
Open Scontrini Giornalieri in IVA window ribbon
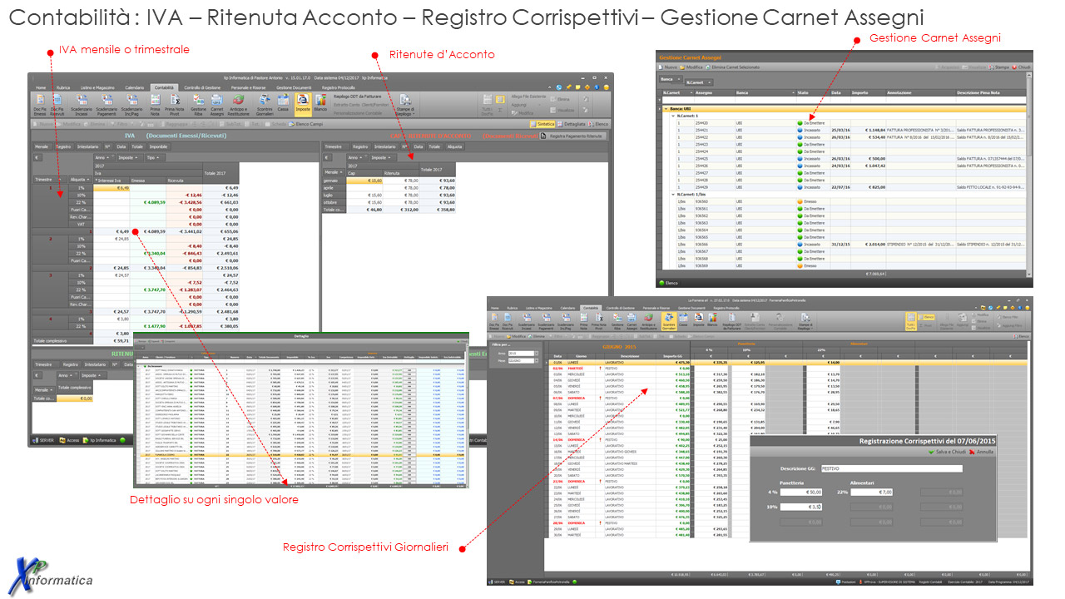(265, 105)
